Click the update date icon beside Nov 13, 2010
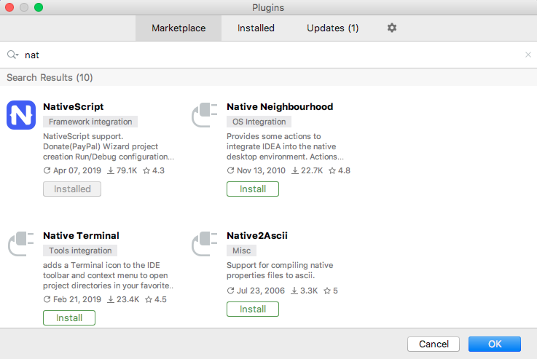537x359 pixels. pyautogui.click(x=230, y=170)
